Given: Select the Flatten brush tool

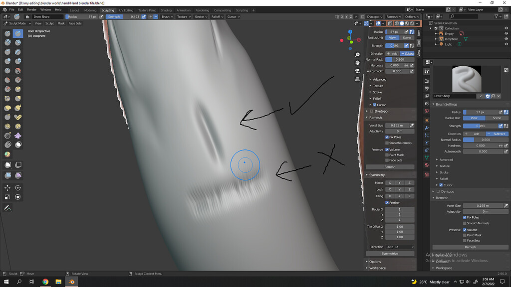Looking at the screenshot, I should coord(7,80).
